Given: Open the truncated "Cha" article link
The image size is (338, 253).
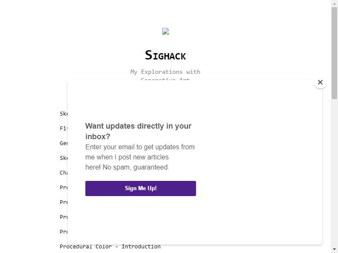Looking at the screenshot, I should click(64, 173).
